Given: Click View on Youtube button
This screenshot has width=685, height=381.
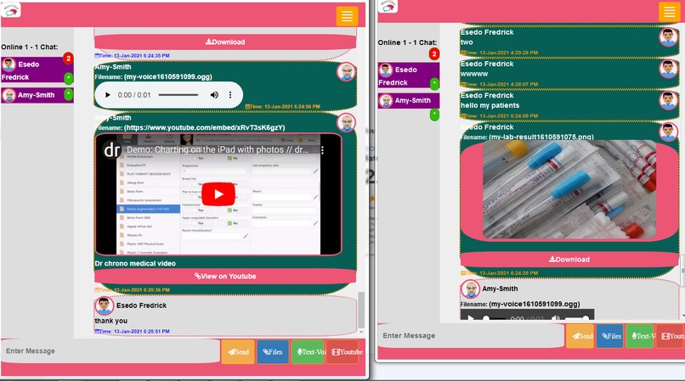Looking at the screenshot, I should (x=225, y=277).
